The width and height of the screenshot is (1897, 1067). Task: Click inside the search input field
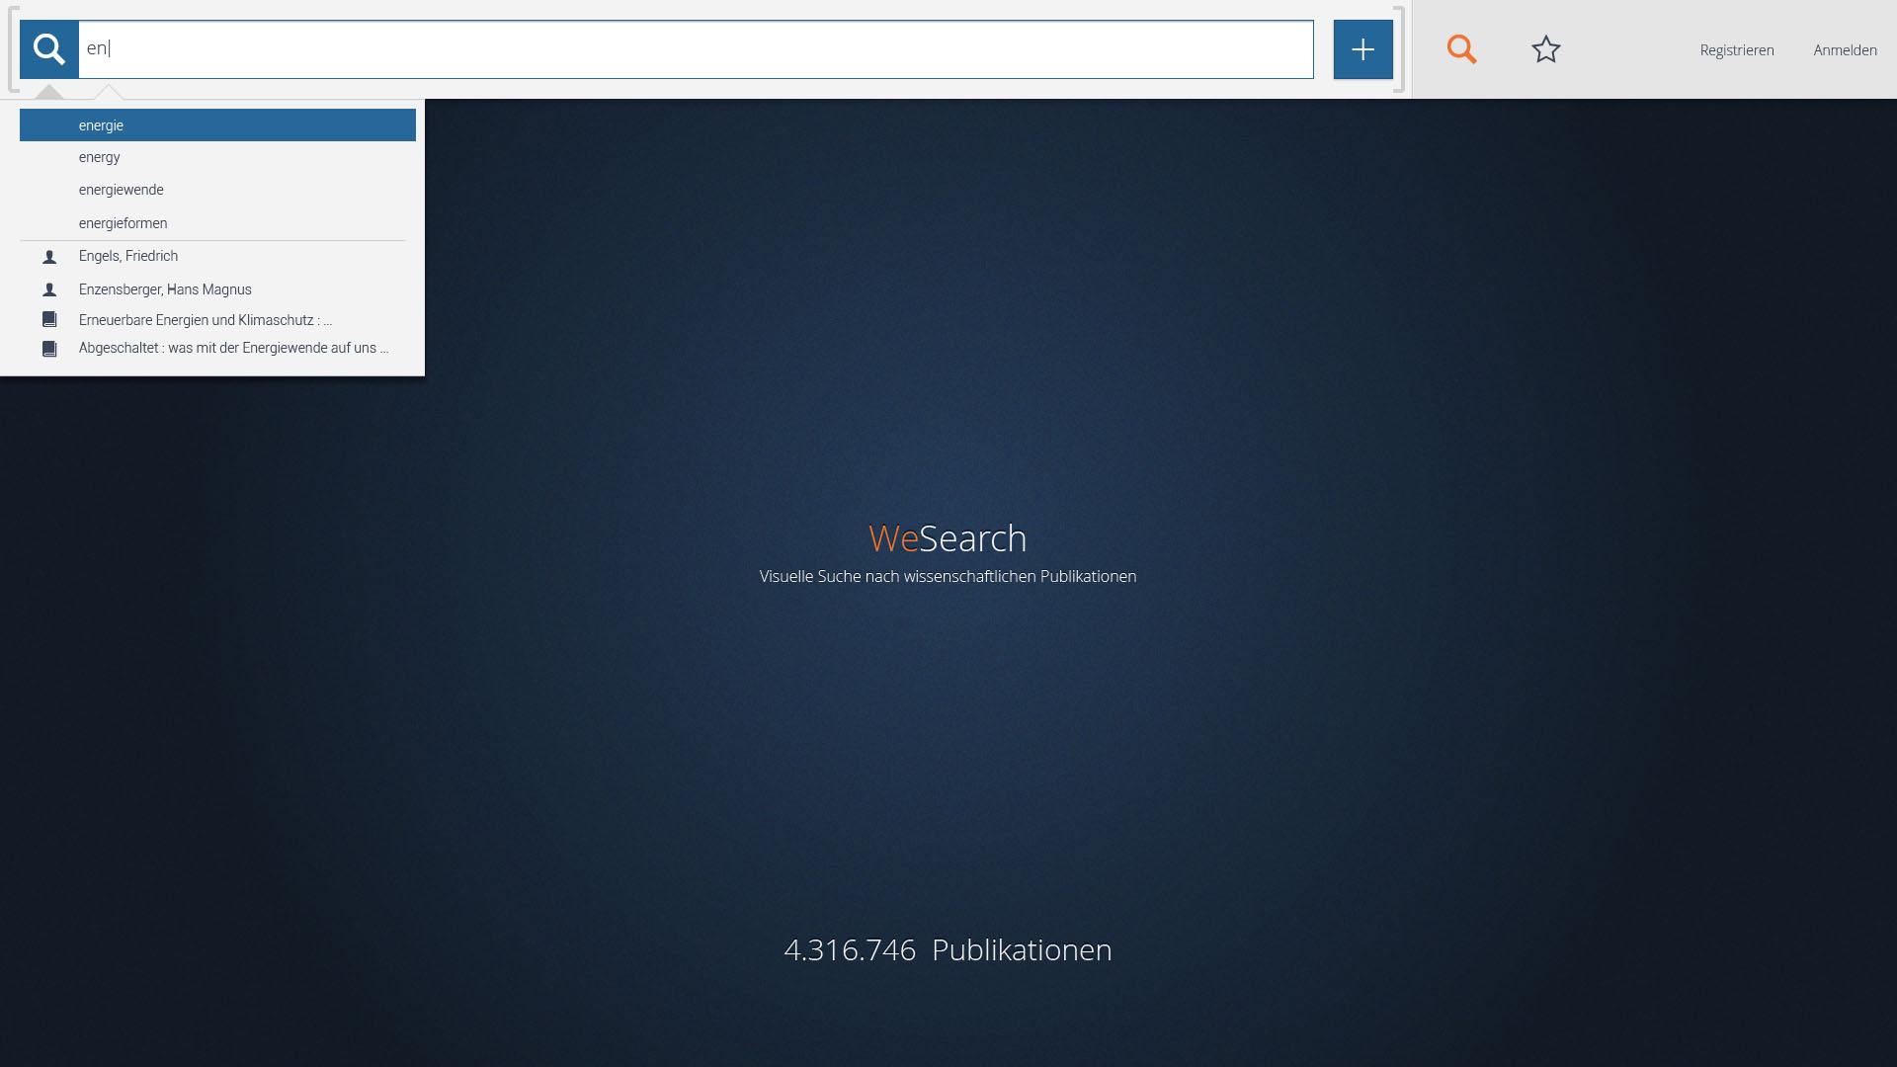tap(692, 48)
